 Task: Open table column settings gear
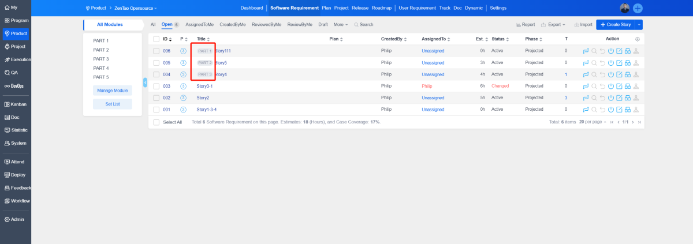pos(638,39)
